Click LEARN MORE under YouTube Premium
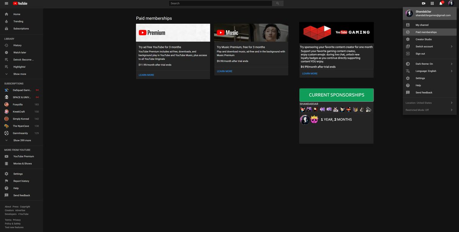 (146, 75)
